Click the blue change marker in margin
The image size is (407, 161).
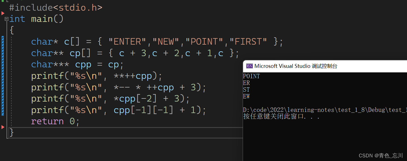[x=3, y=76]
